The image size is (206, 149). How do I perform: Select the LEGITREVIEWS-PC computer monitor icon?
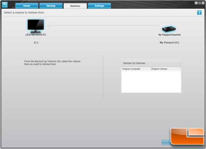click(36, 26)
